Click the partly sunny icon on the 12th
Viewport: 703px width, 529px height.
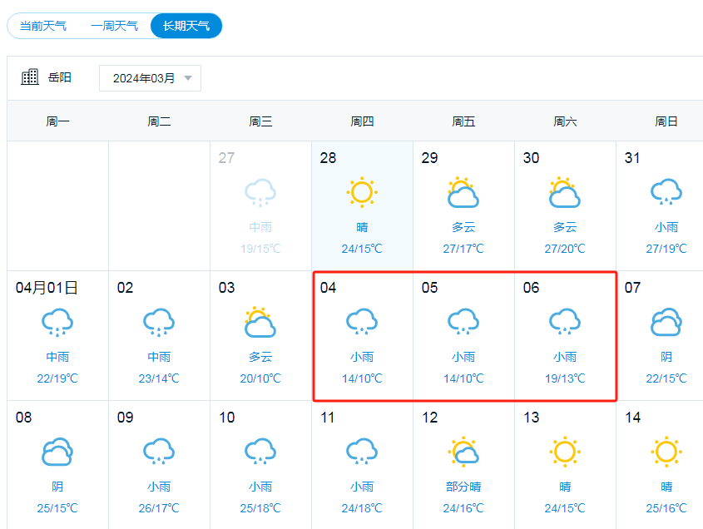point(463,452)
